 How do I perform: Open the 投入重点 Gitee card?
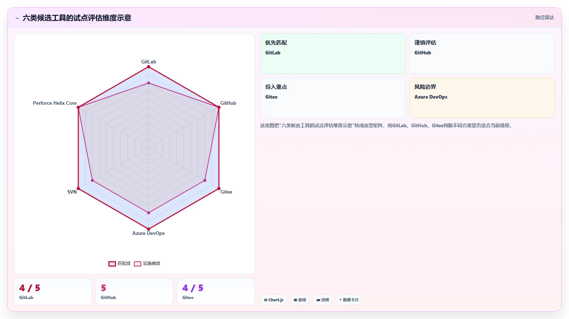point(333,98)
